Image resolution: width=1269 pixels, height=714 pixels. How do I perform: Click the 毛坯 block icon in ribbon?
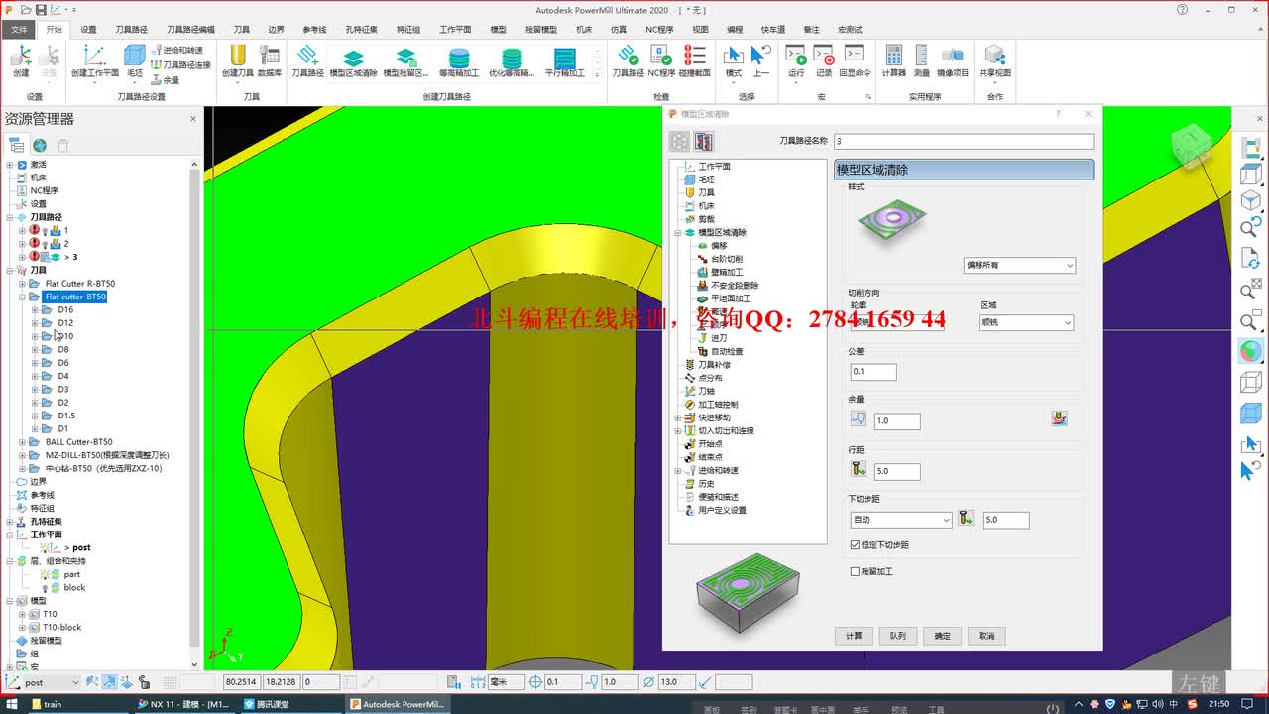tap(134, 55)
